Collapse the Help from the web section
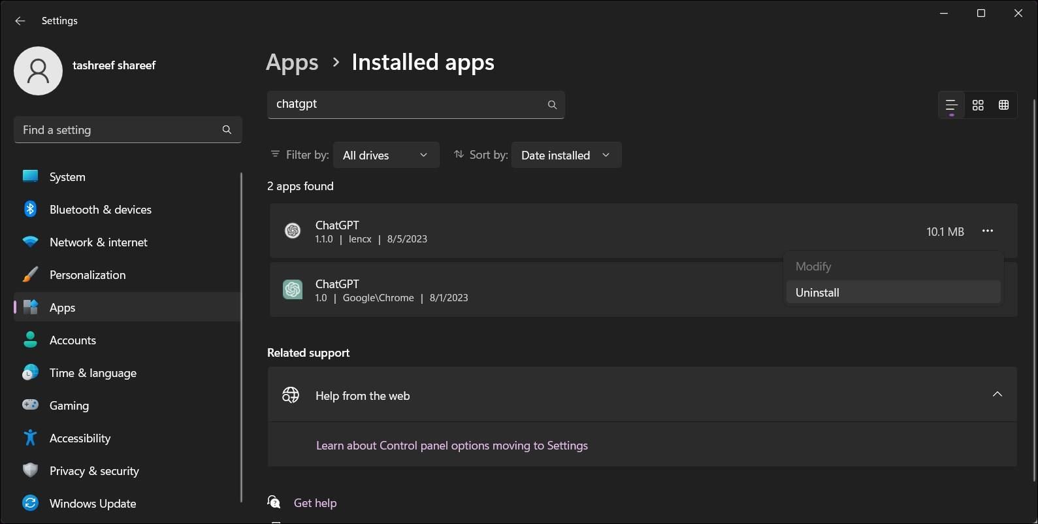1038x524 pixels. tap(997, 394)
